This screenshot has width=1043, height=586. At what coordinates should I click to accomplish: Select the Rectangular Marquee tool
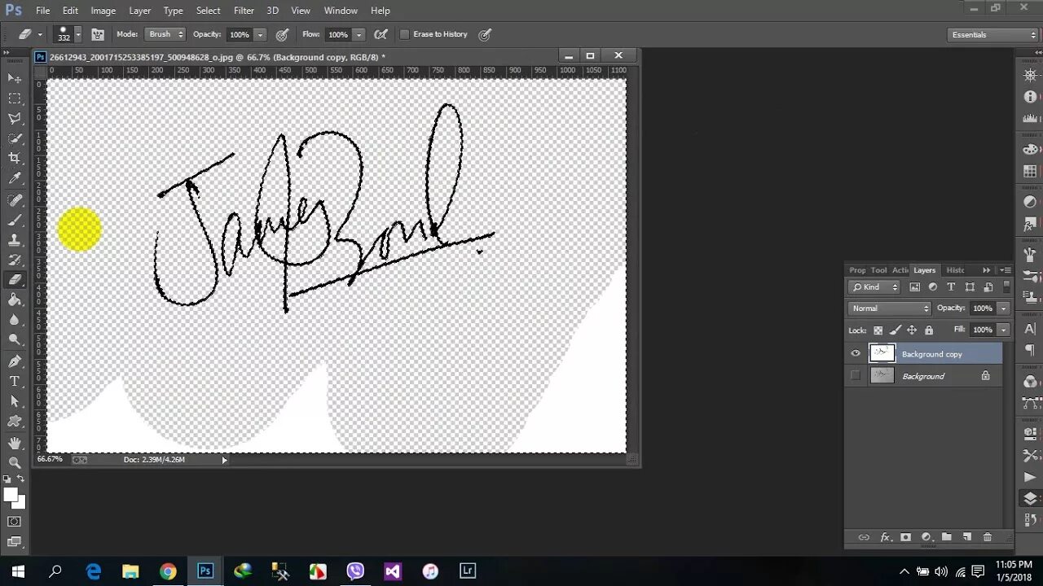click(x=15, y=98)
